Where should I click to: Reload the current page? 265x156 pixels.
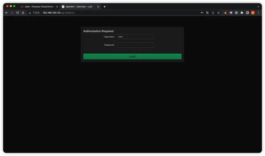pos(17,13)
